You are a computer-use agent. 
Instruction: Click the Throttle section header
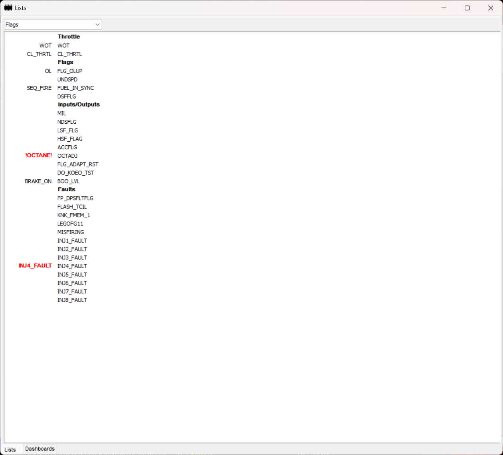(x=69, y=37)
